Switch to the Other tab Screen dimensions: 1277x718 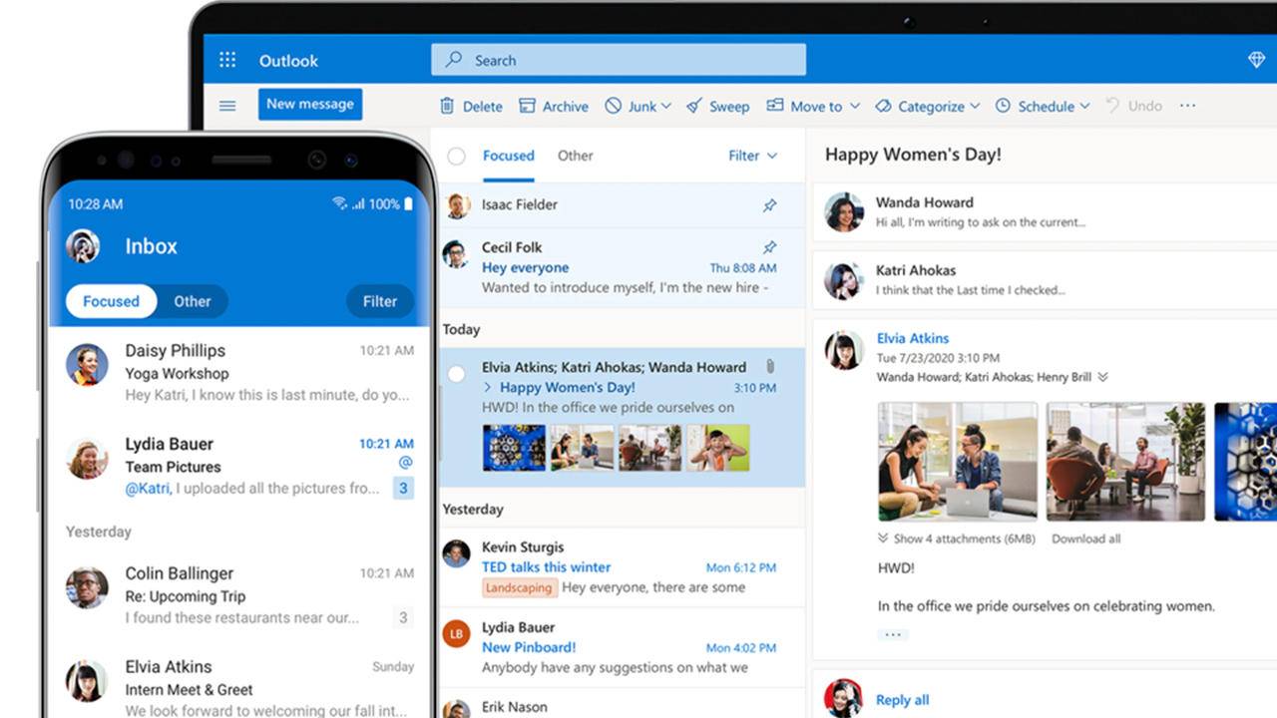[x=575, y=156]
